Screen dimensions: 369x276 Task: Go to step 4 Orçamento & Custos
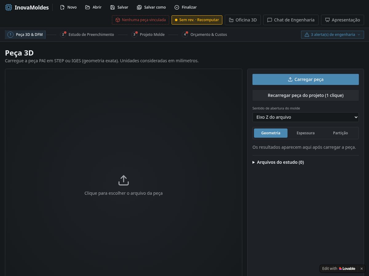tap(204, 35)
